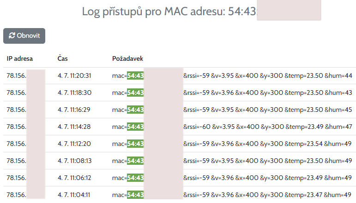Click the request text containing temp=23.47

pyautogui.click(x=268, y=195)
